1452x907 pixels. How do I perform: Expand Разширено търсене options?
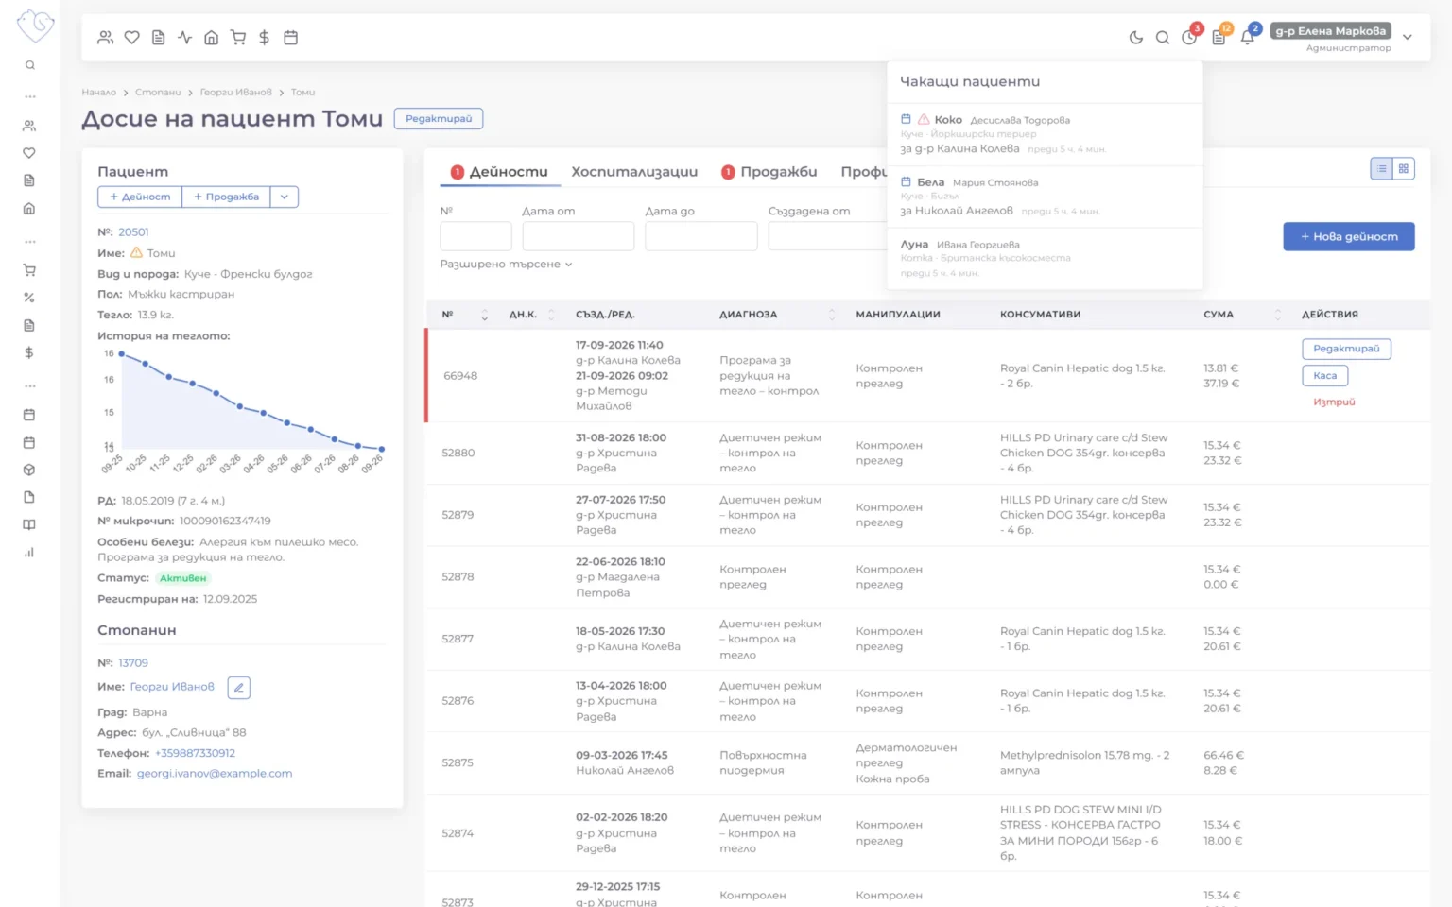507,265
